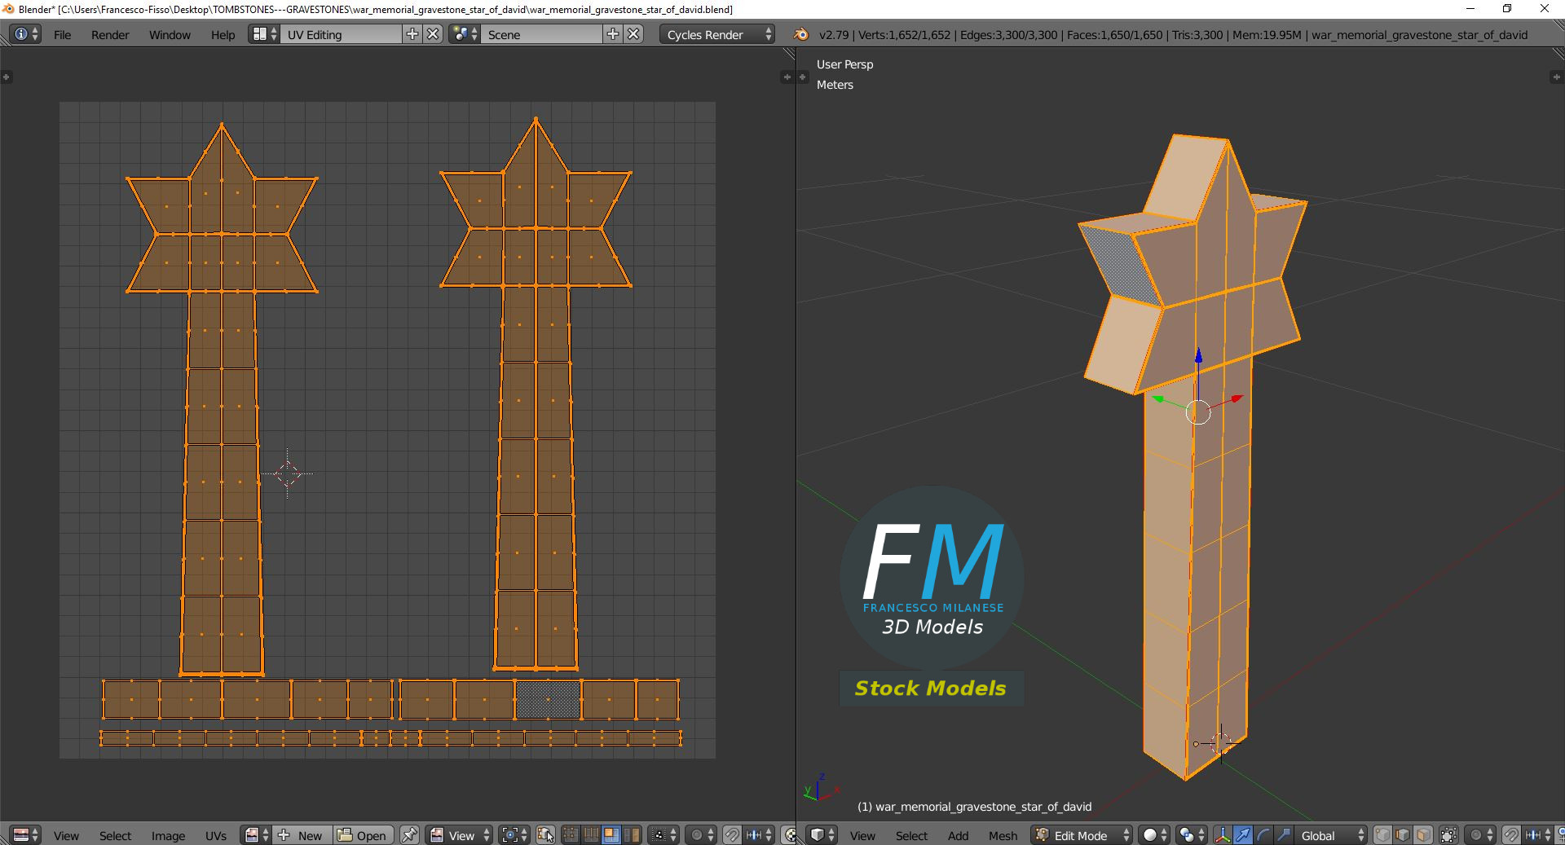1565x845 pixels.
Task: Select the translate manipulator arrow icon
Action: tap(1241, 834)
